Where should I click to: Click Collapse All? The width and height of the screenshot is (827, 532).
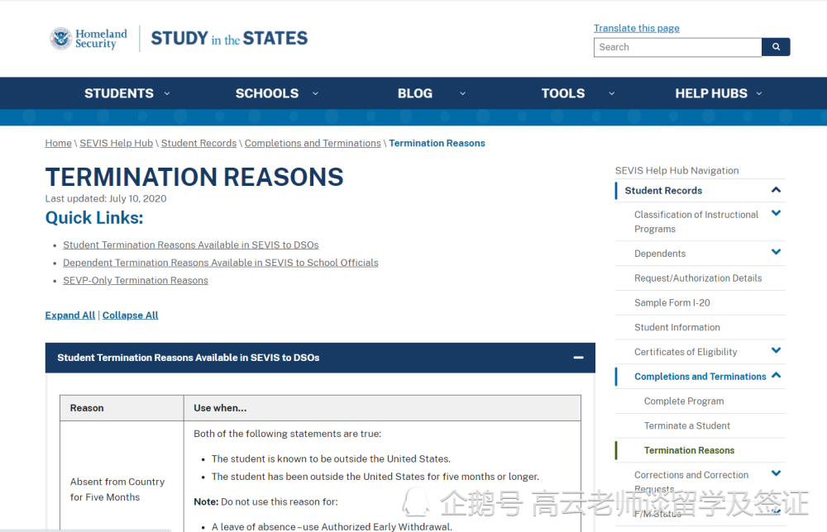131,315
